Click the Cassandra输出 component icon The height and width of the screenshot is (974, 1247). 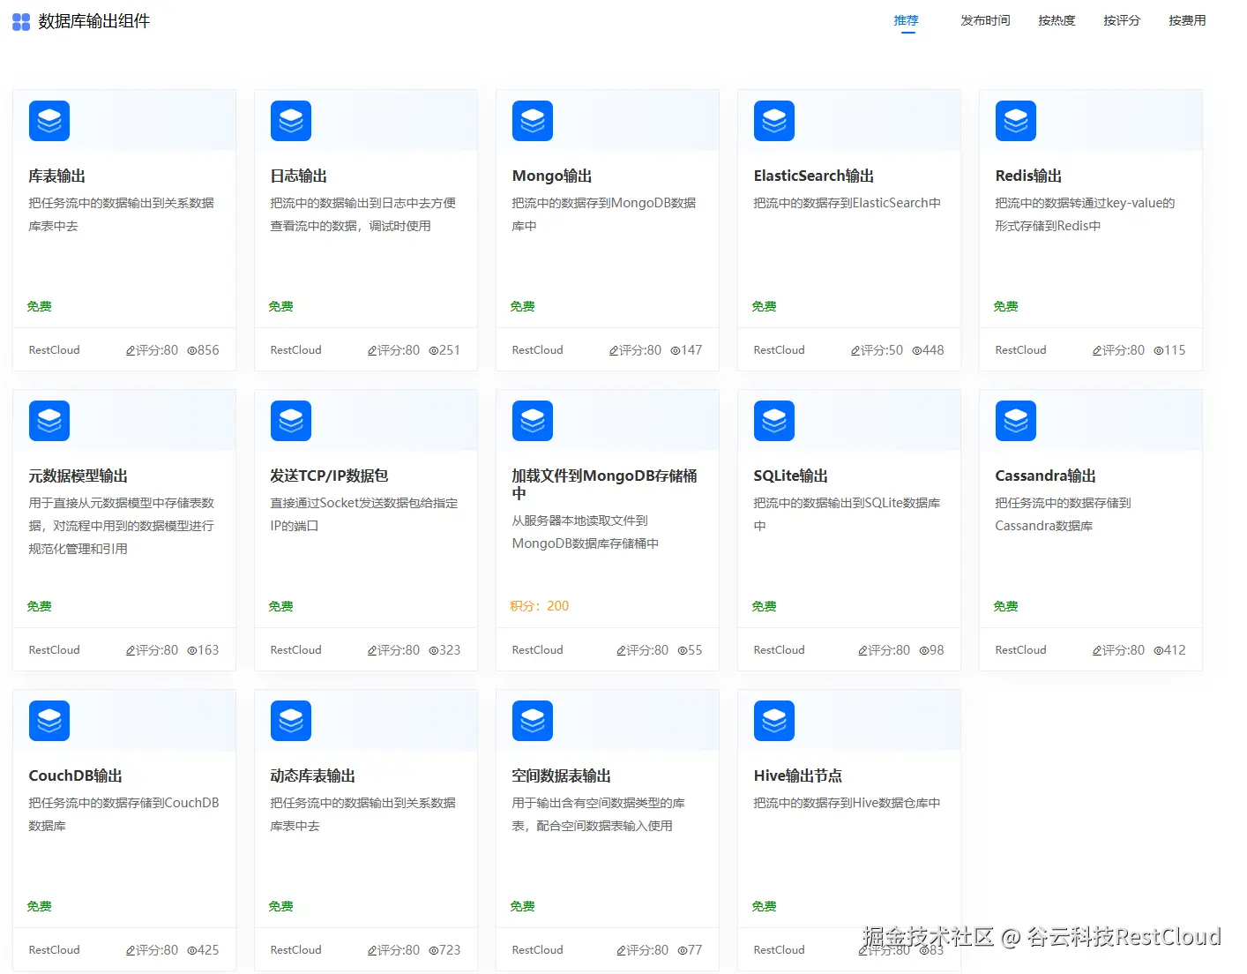(x=1015, y=421)
